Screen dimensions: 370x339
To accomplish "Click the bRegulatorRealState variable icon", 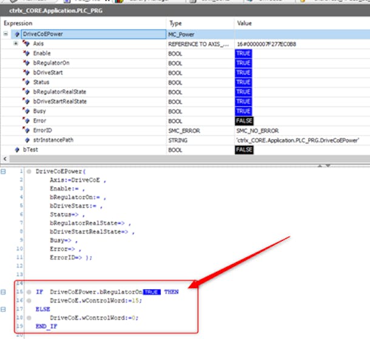I will point(27,91).
